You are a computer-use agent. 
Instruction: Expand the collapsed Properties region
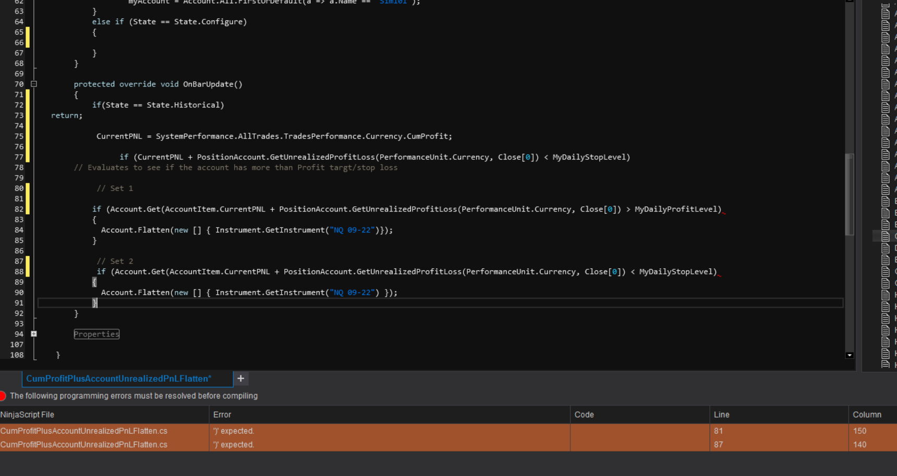[x=34, y=334]
